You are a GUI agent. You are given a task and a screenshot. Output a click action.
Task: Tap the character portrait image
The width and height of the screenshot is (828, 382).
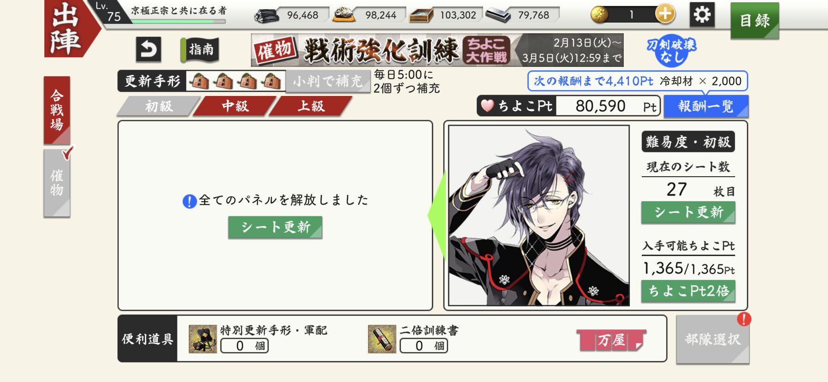(x=539, y=215)
